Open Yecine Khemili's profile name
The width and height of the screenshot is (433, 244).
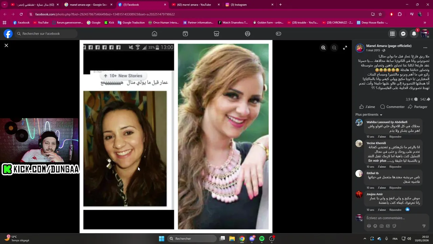[x=376, y=143]
